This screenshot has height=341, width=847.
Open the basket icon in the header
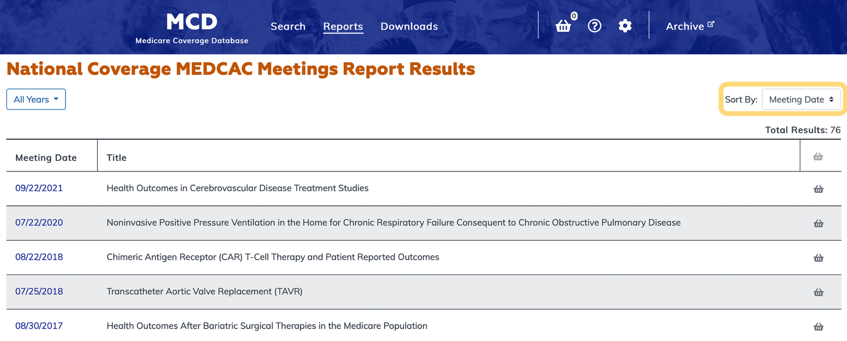[563, 26]
